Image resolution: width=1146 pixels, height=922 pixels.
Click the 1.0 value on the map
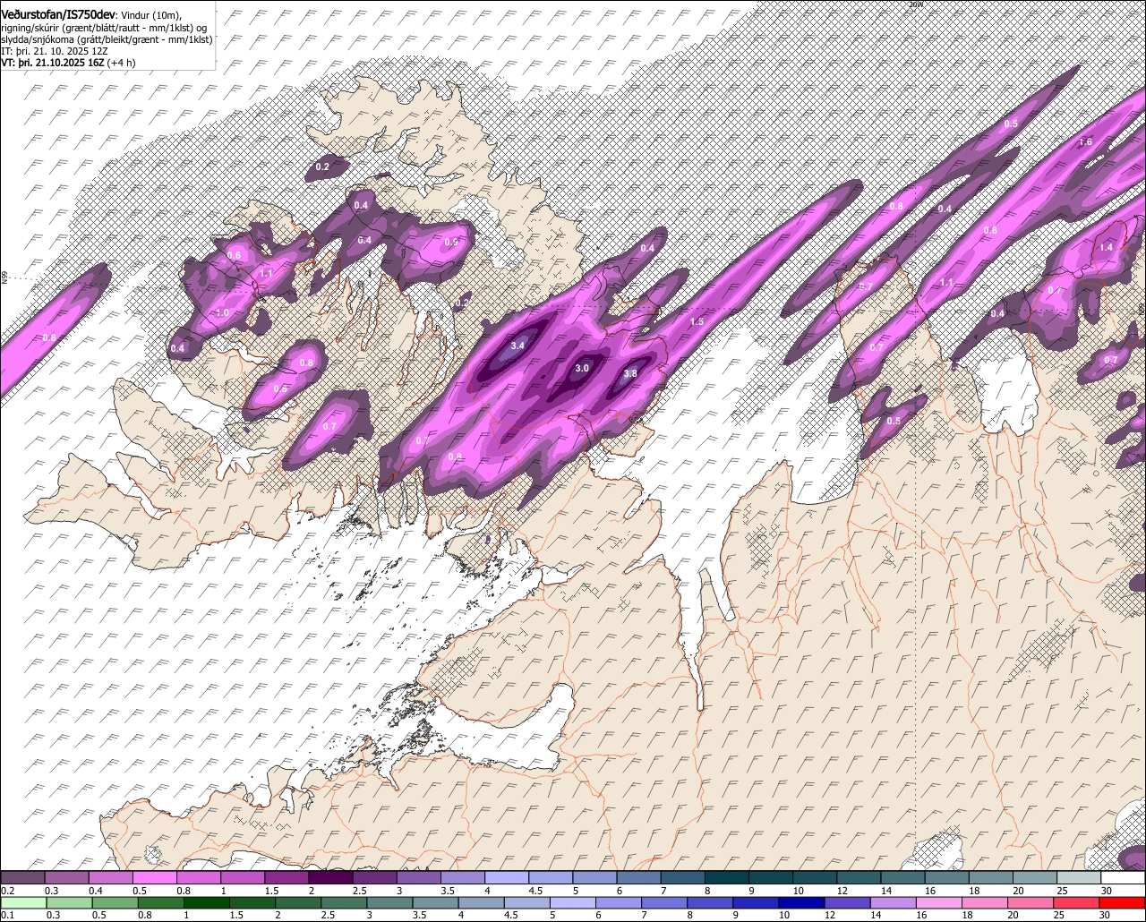[223, 312]
